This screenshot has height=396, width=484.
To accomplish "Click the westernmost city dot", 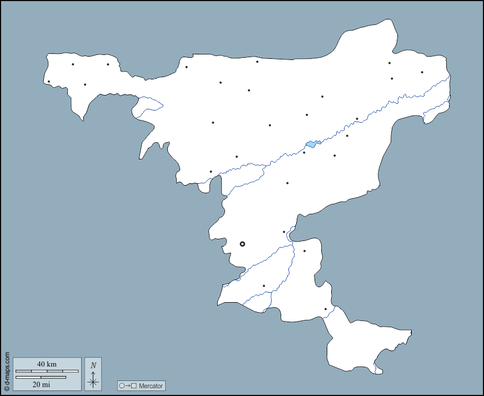I will click(49, 82).
